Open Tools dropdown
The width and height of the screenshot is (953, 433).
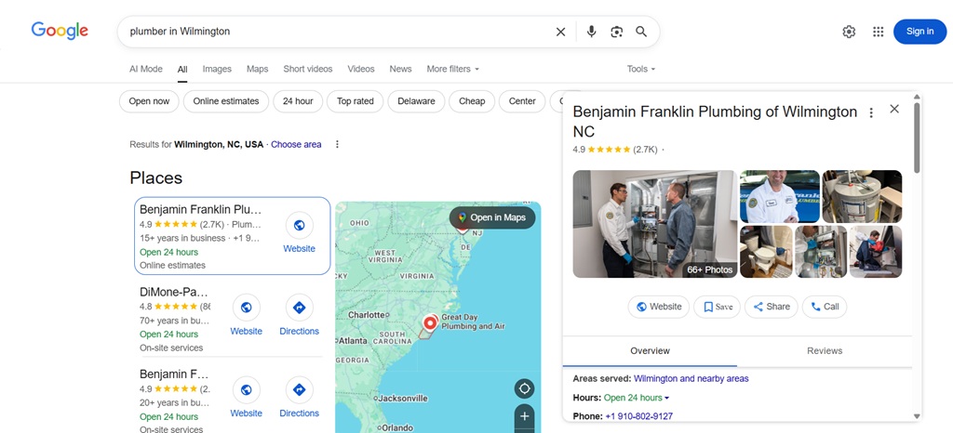click(641, 69)
